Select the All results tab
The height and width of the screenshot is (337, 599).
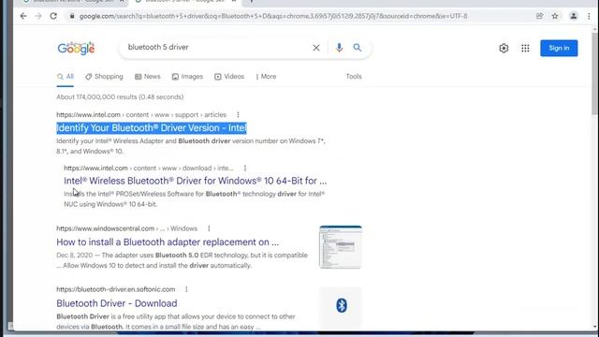coord(66,77)
